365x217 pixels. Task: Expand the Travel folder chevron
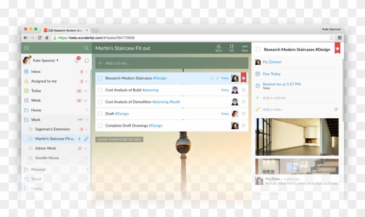[x=87, y=179]
